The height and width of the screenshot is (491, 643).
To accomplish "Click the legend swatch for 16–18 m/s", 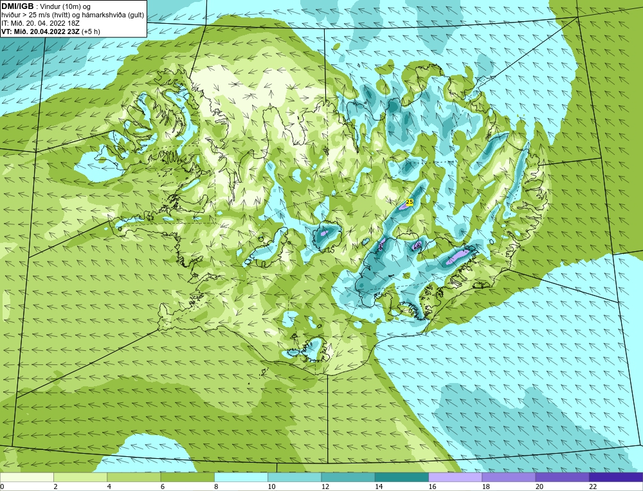I will (x=455, y=478).
